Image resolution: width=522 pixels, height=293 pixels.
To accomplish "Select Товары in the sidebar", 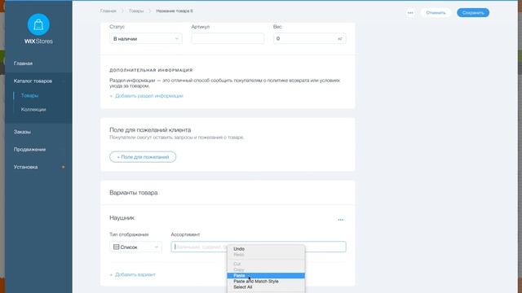I will [29, 96].
